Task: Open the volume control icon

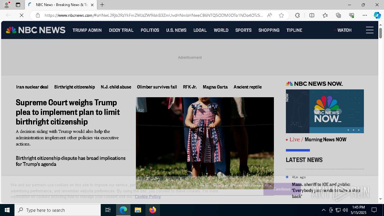Action: point(345,210)
